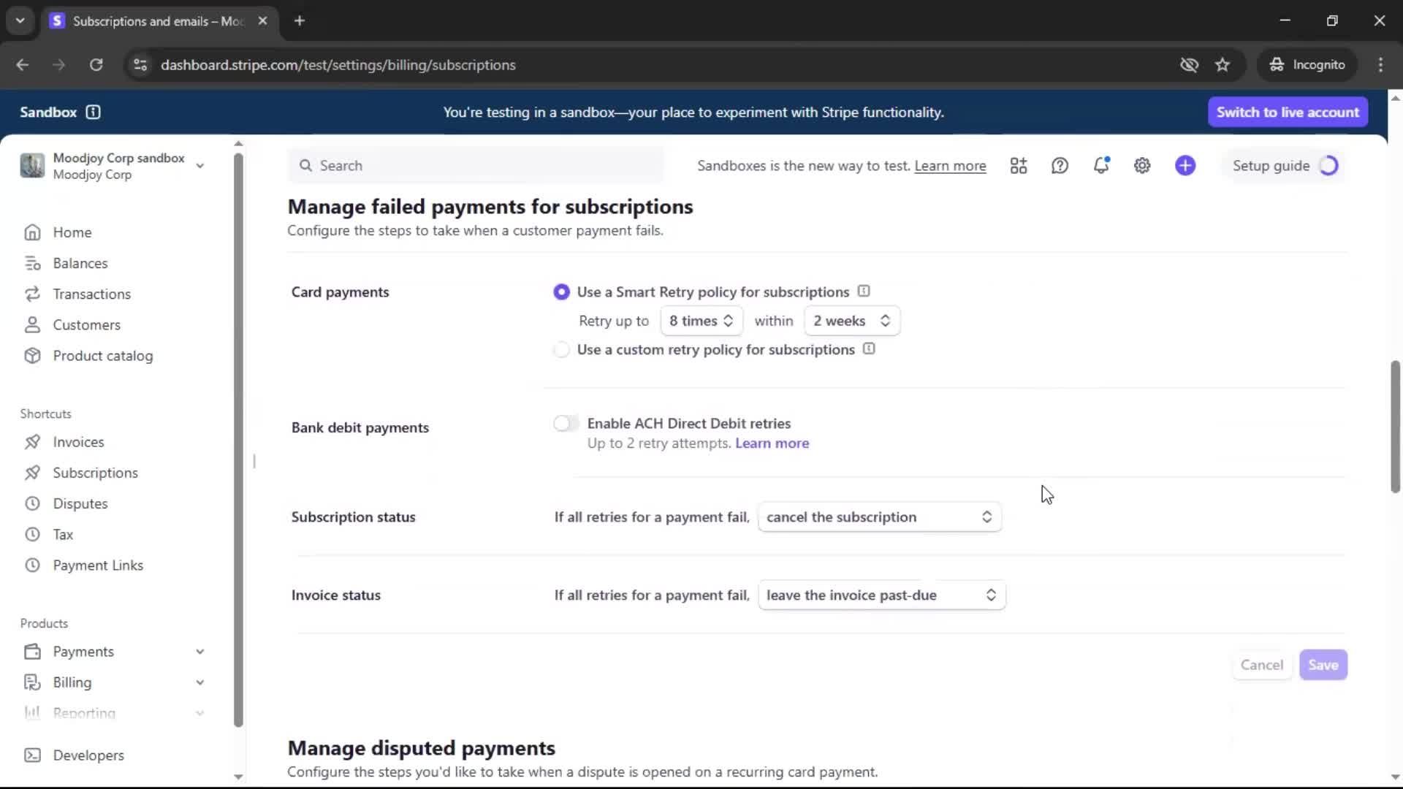Image resolution: width=1403 pixels, height=789 pixels.
Task: Click the Sandbox info icon
Action: 93,112
